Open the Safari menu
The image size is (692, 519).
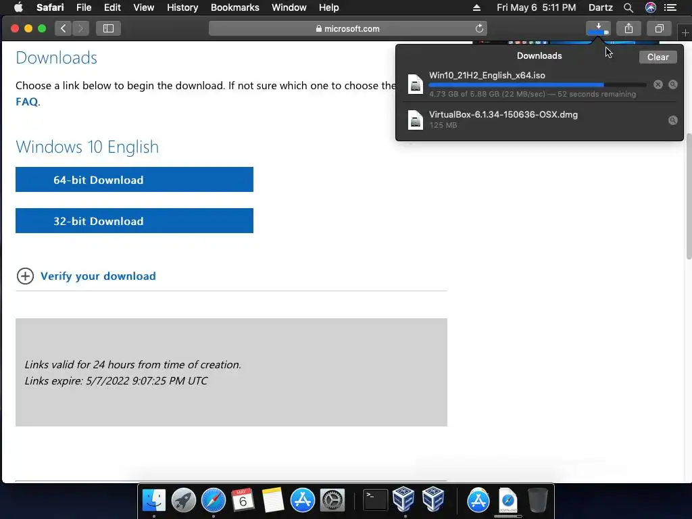50,7
